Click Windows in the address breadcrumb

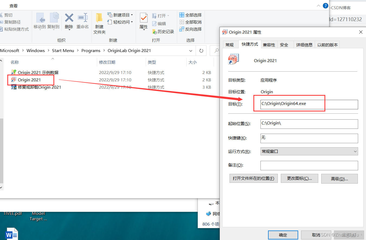coord(36,50)
